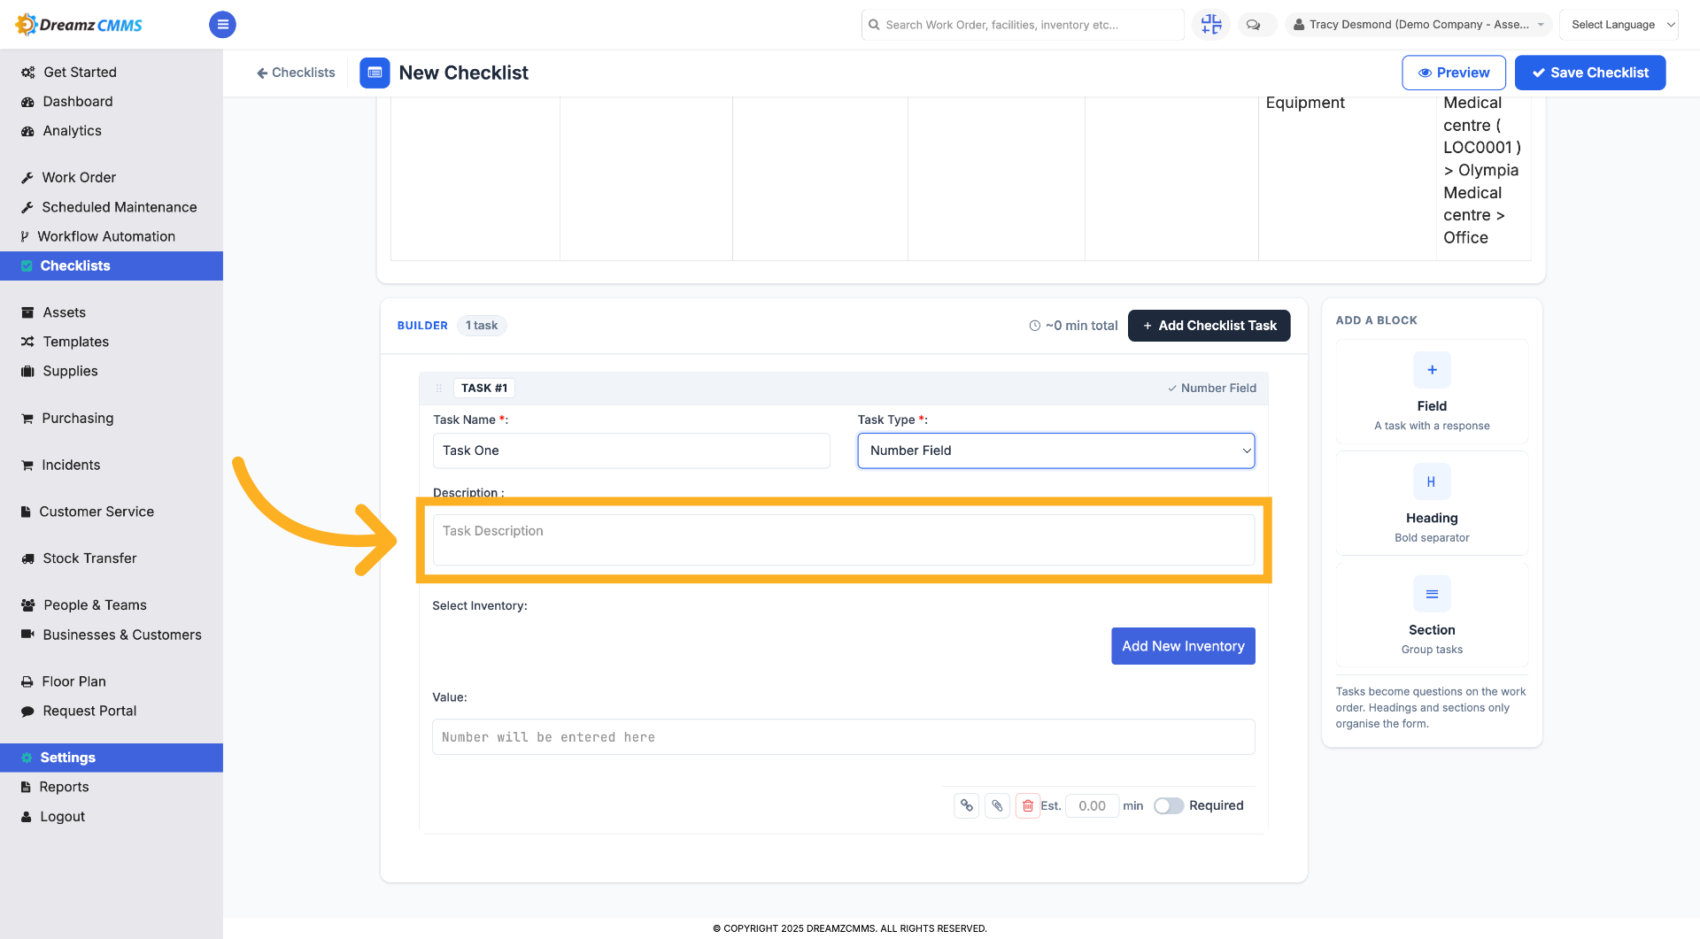Expand the Tracy Desmond user menu
Viewport: 1700px width, 939px height.
1418,25
